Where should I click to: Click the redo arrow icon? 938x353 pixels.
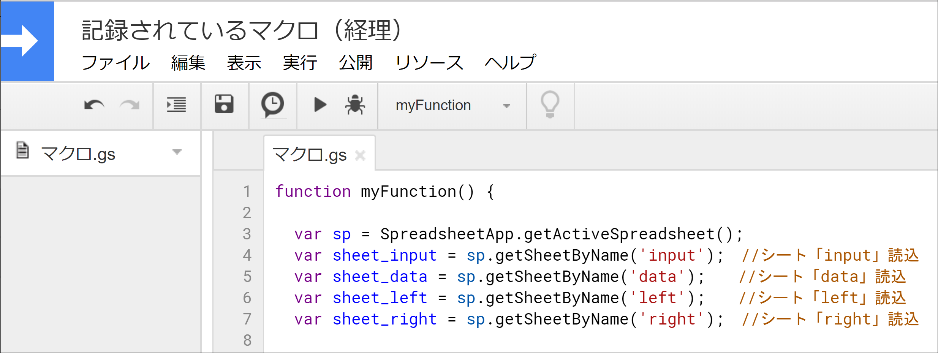(130, 105)
